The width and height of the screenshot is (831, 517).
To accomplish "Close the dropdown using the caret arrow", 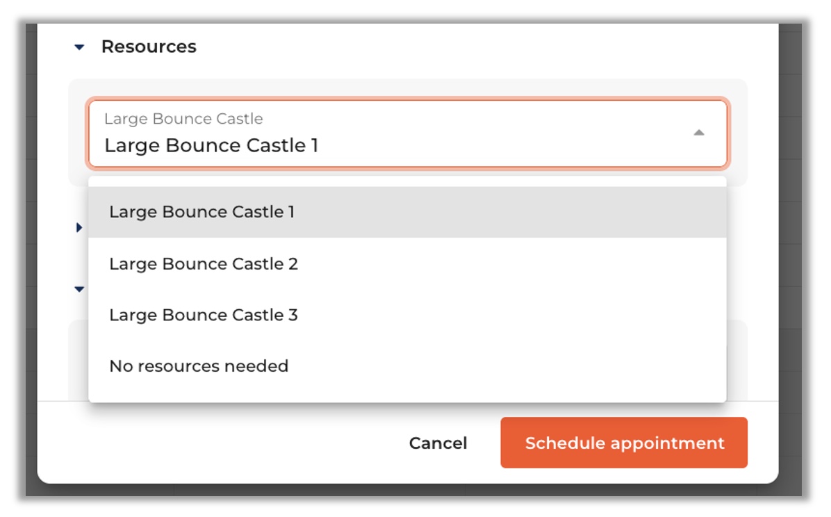I will (x=699, y=133).
